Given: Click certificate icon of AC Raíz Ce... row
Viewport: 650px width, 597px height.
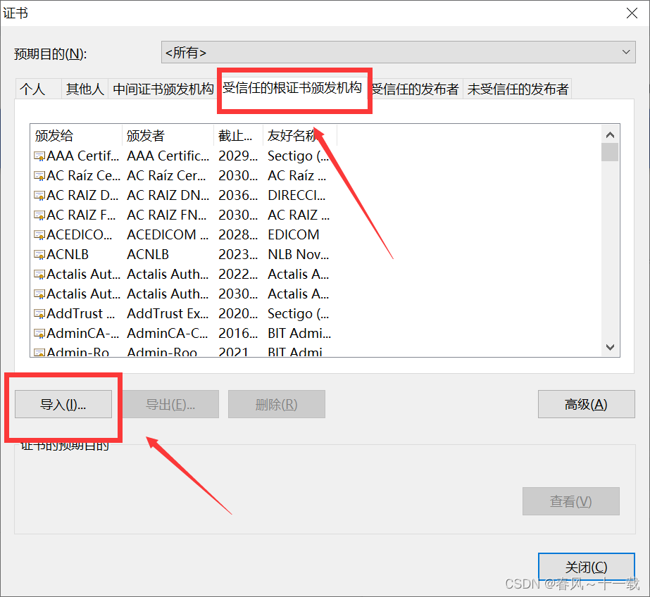Looking at the screenshot, I should 39,176.
